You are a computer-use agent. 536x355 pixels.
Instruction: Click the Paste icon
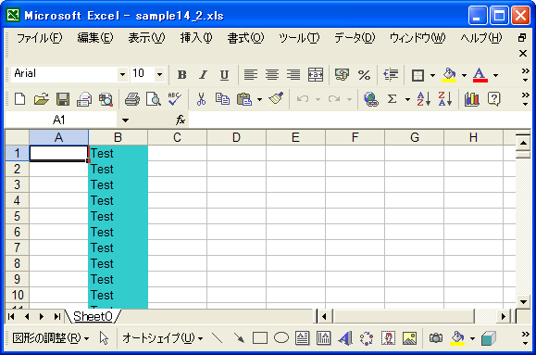coord(244,99)
